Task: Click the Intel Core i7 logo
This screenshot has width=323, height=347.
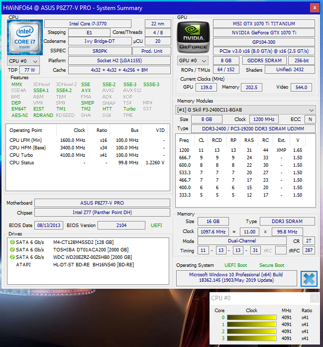Action: click(25, 37)
